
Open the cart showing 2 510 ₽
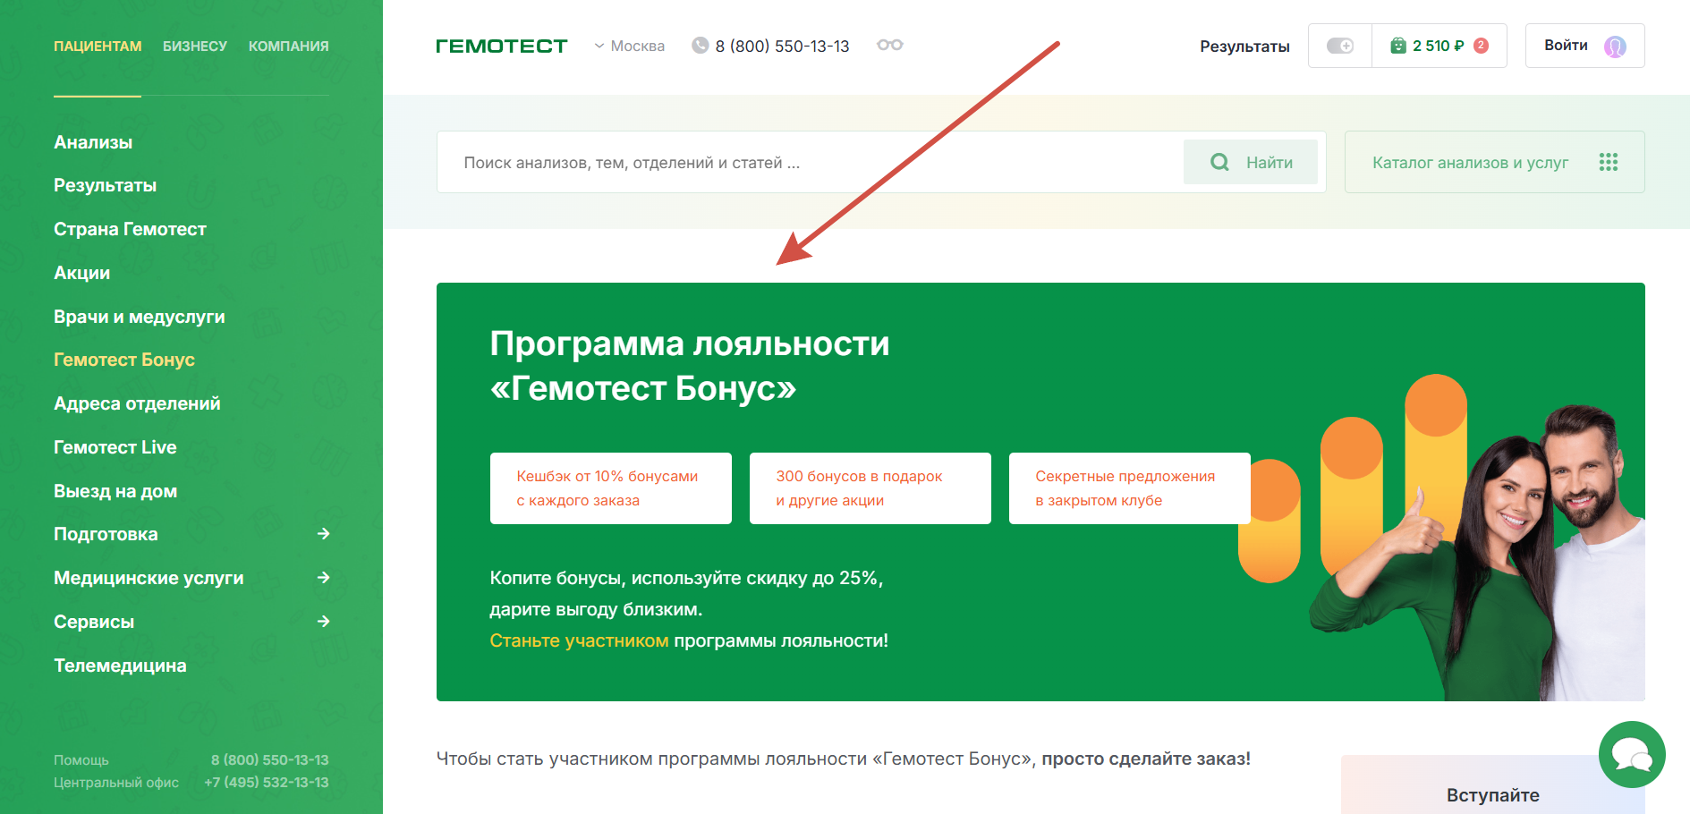(x=1439, y=46)
